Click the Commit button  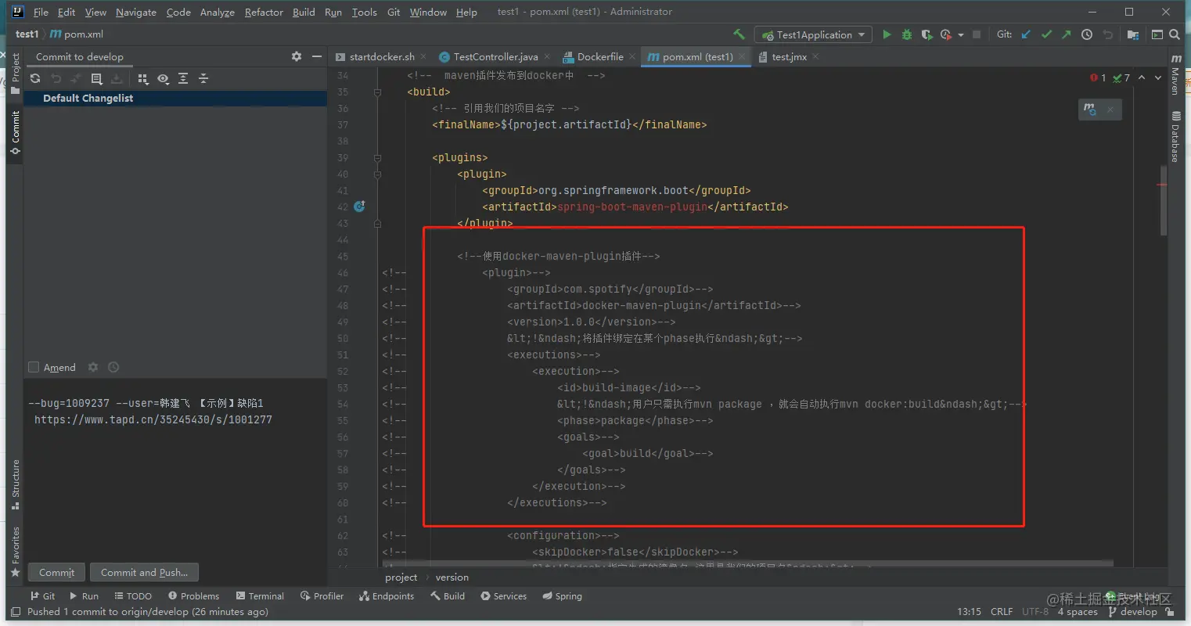pos(56,572)
